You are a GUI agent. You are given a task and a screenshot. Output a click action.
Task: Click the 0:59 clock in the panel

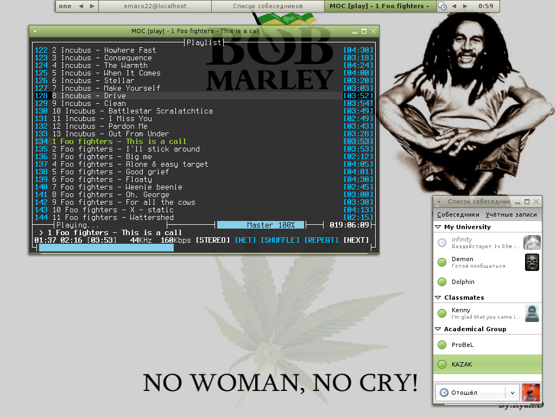pos(486,6)
